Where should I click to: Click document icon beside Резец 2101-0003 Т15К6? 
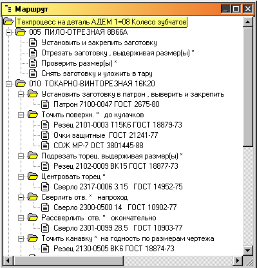[x=45, y=125]
